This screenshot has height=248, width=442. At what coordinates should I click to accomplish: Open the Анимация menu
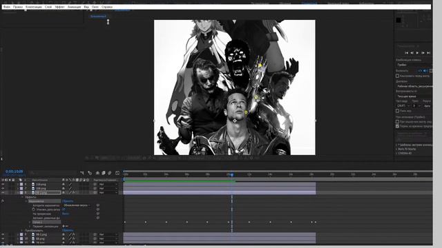[74, 7]
